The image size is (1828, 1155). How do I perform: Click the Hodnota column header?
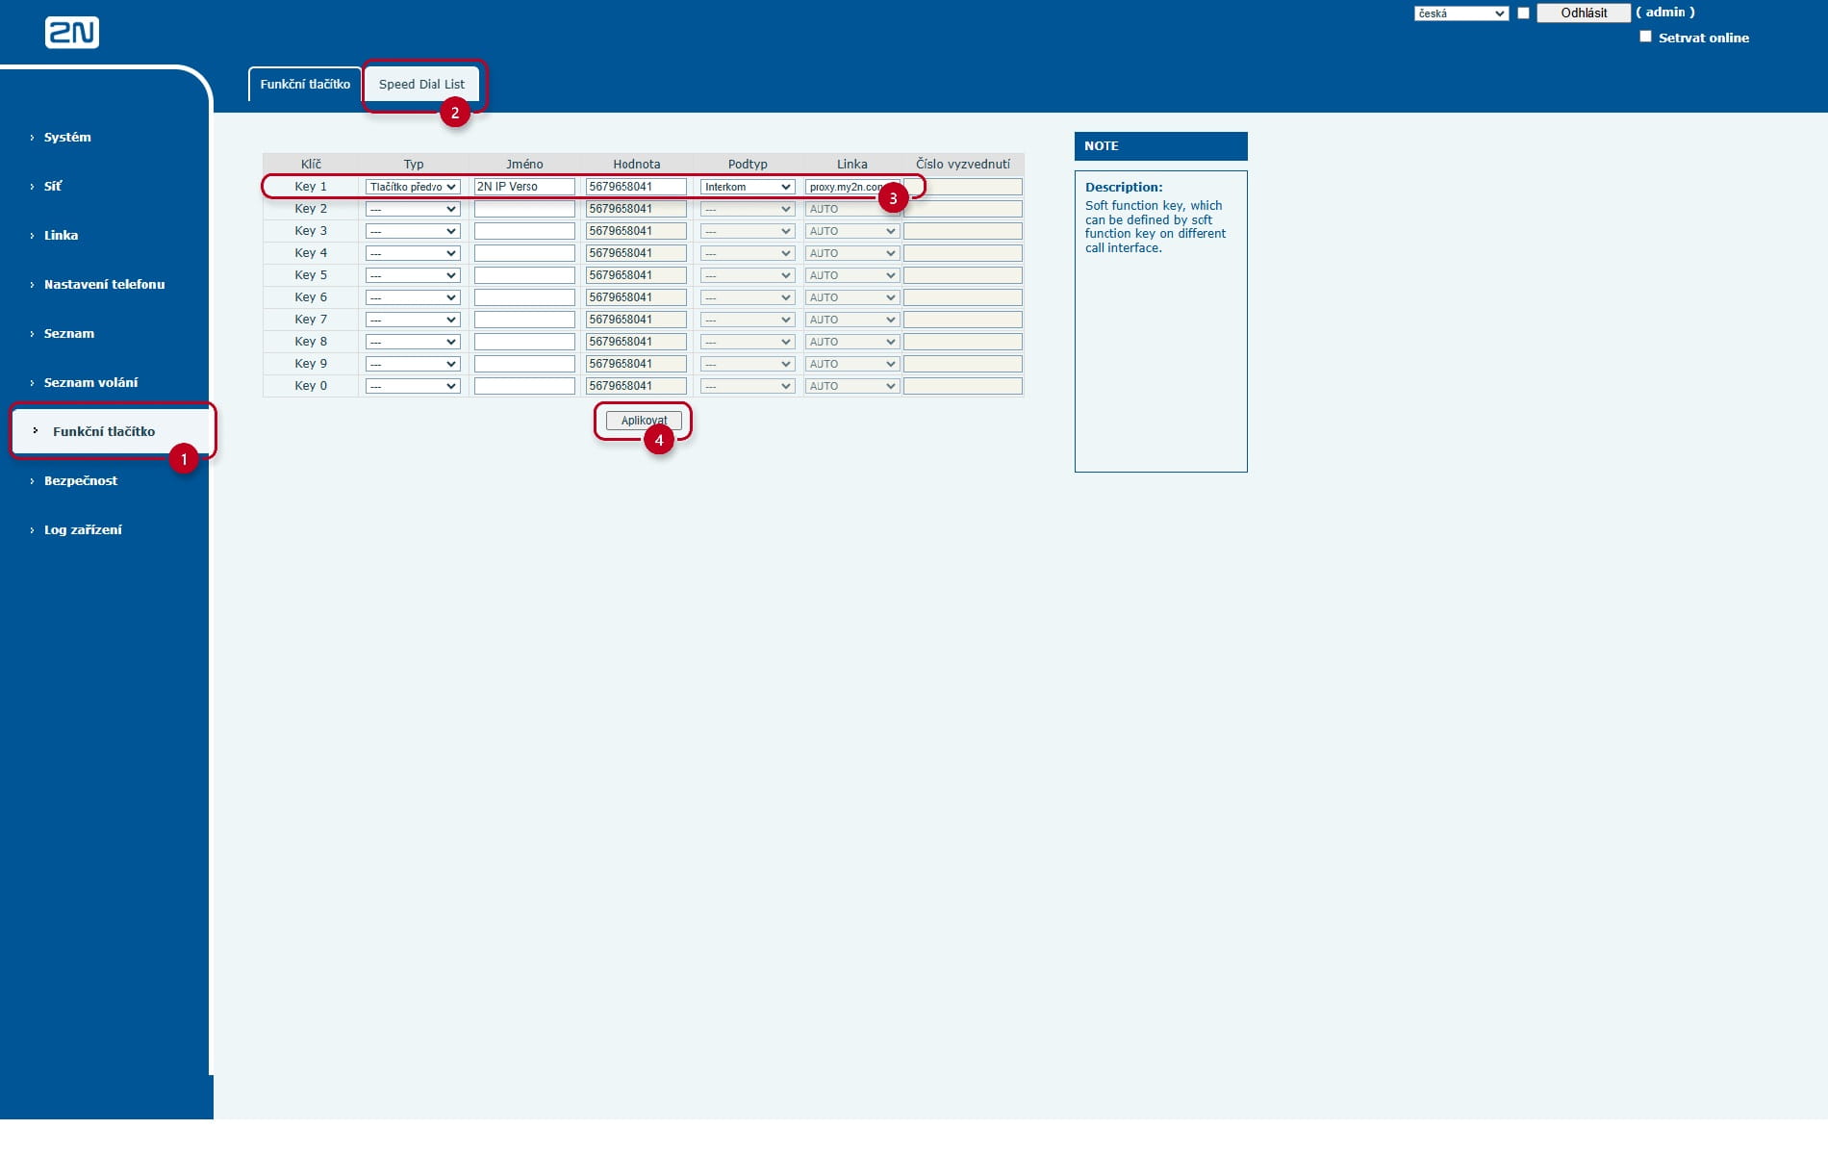click(x=637, y=164)
